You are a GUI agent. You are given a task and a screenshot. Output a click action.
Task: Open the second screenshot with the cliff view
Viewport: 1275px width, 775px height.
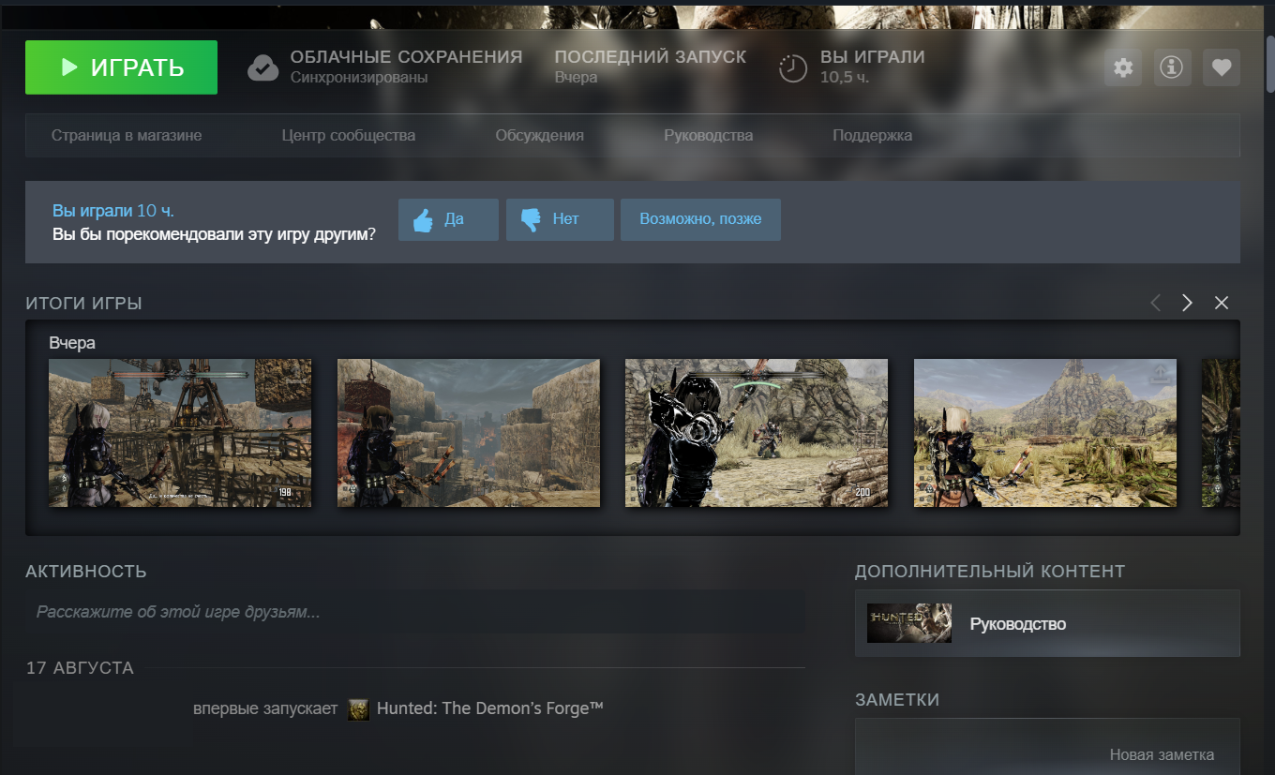click(469, 433)
